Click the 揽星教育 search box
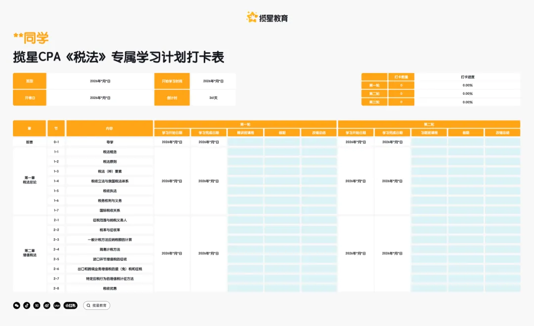534x326 pixels. click(96, 306)
